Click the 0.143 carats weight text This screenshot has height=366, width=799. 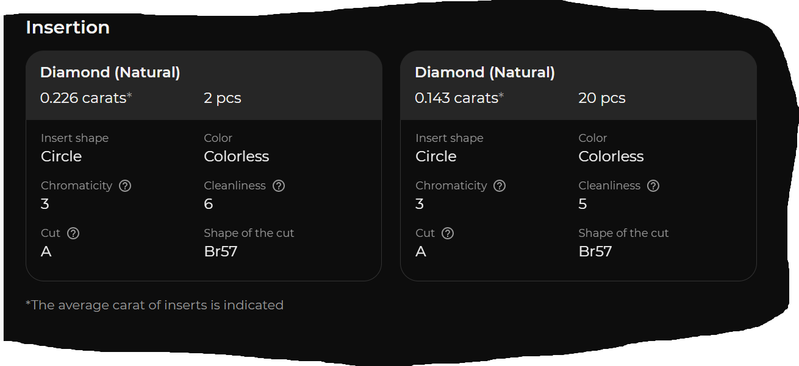(457, 98)
